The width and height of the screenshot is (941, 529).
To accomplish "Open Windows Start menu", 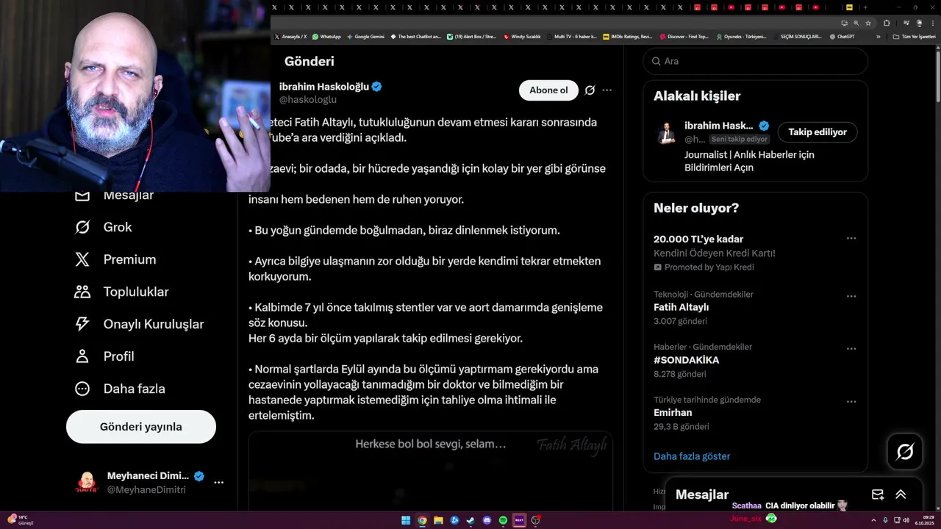I will coord(406,520).
